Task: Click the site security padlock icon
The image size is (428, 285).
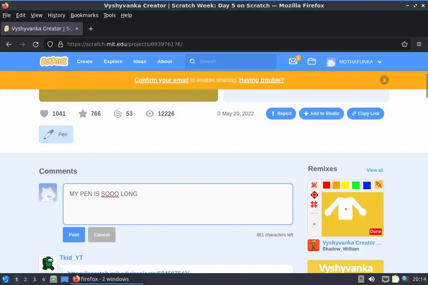Action: pyautogui.click(x=61, y=44)
